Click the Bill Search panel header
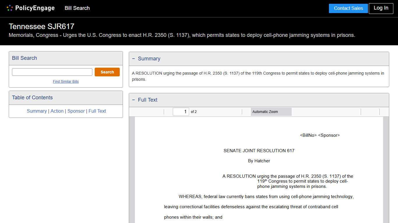 point(24,58)
